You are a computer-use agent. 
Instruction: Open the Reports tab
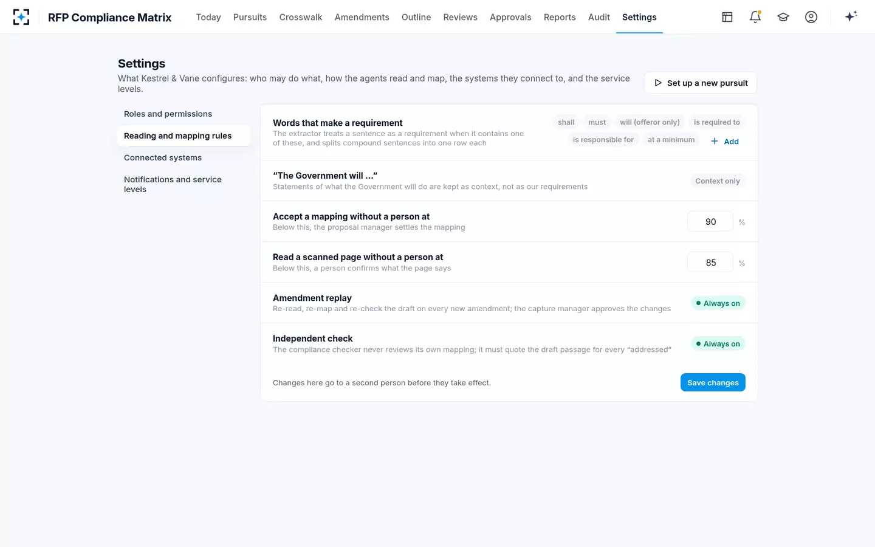pyautogui.click(x=560, y=17)
